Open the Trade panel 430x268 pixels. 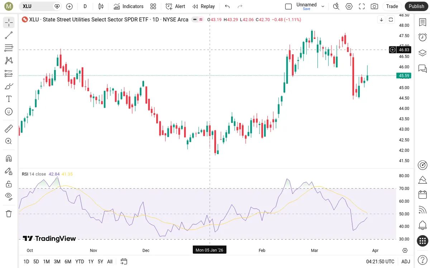click(392, 6)
